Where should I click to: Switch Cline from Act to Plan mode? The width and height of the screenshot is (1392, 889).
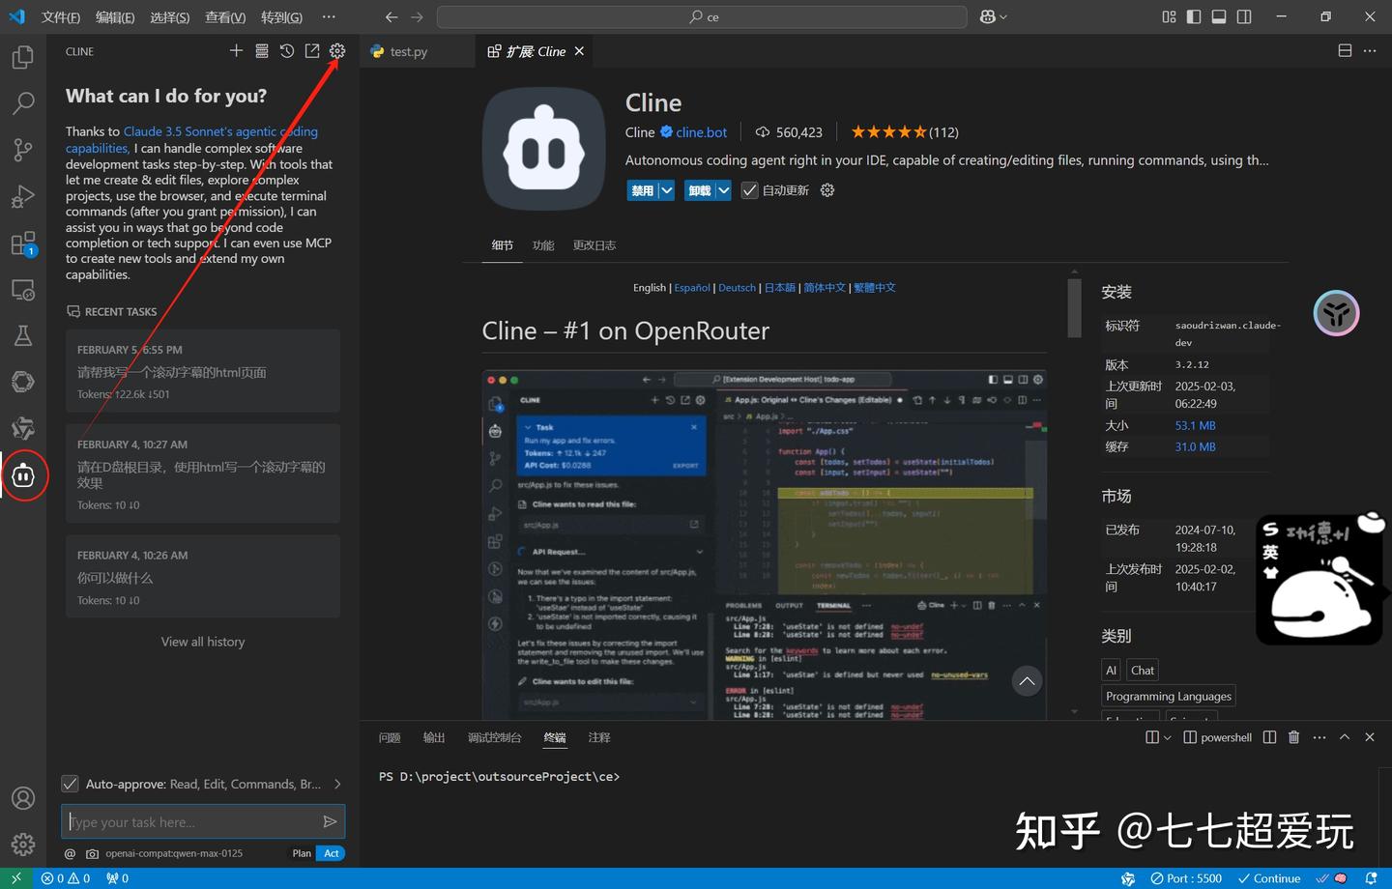(301, 853)
